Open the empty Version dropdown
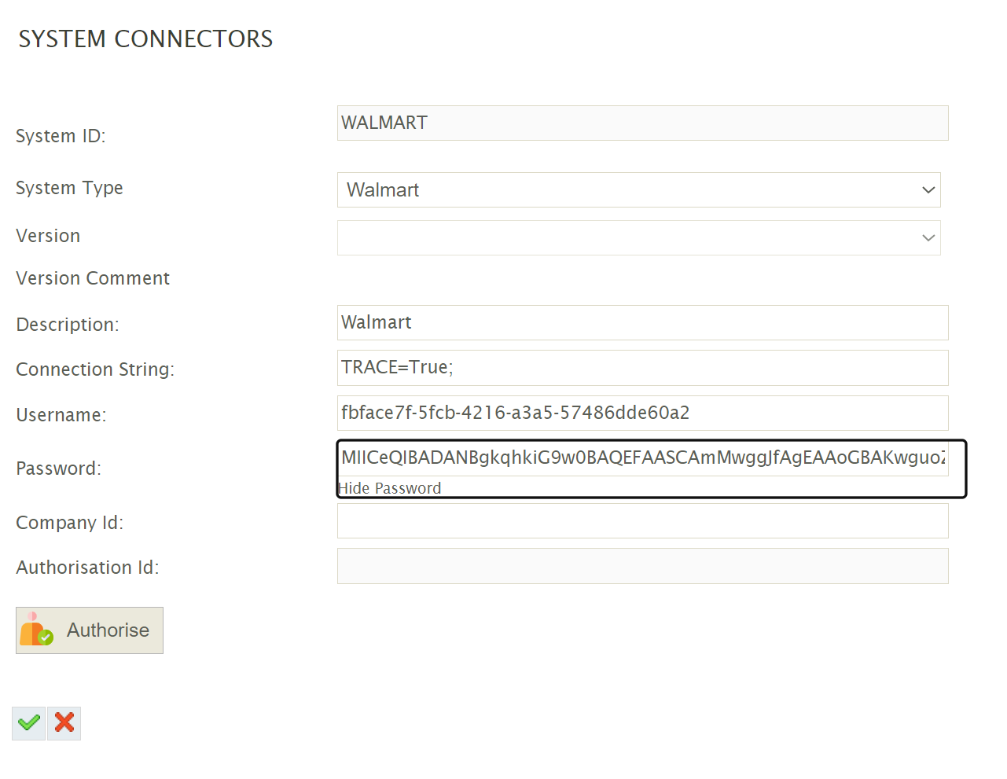Viewport: 1007px width, 779px height. click(x=639, y=237)
